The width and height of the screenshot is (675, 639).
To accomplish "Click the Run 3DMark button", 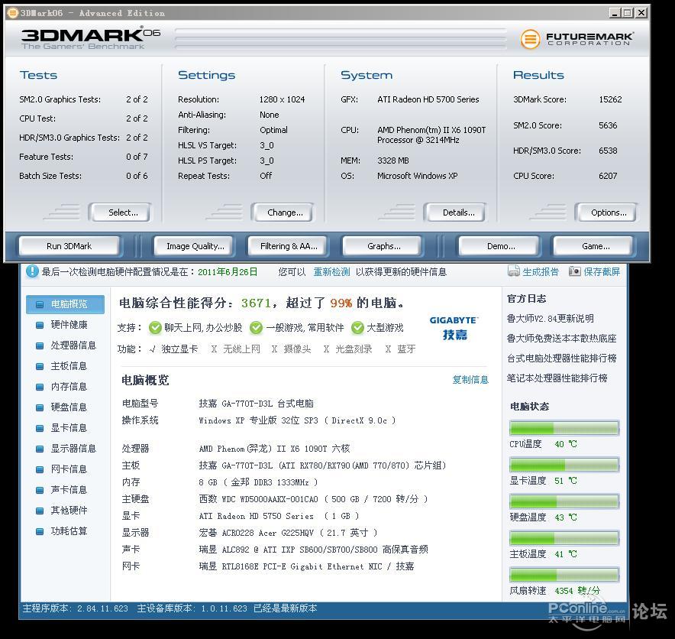I will coord(69,246).
